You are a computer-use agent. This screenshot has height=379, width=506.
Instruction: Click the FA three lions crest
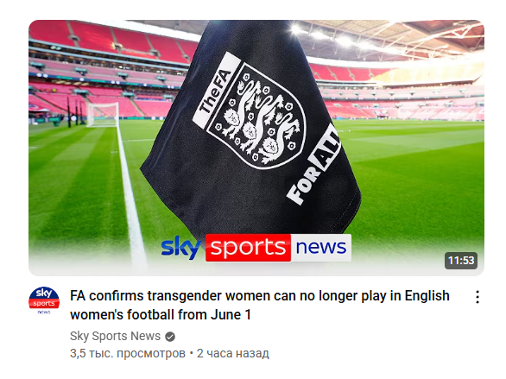(x=257, y=117)
